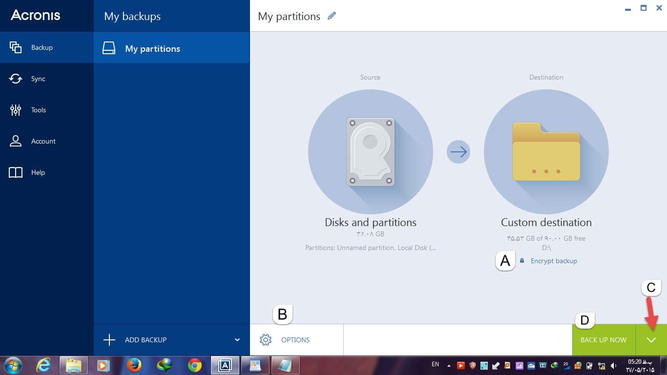
Task: Click the taskbar clock and date
Action: [x=640, y=365]
